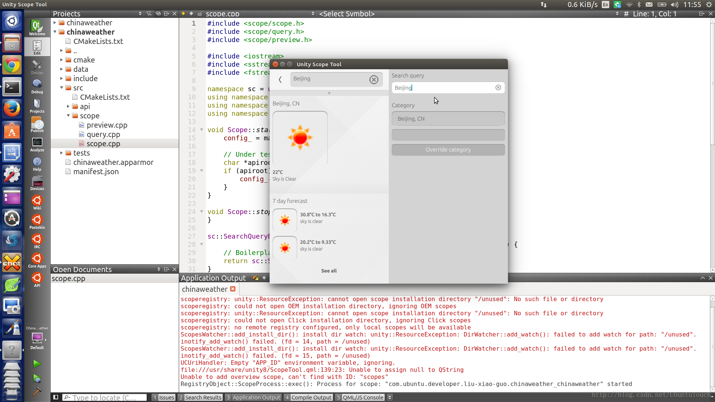This screenshot has height=402, width=715.
Task: Collapse the scope folder
Action: (68, 116)
